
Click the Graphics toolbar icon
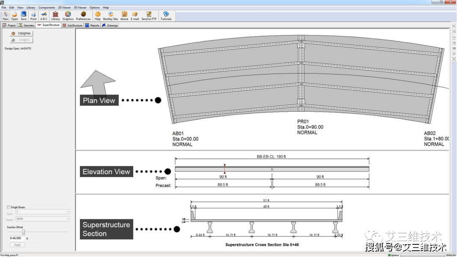tap(68, 16)
